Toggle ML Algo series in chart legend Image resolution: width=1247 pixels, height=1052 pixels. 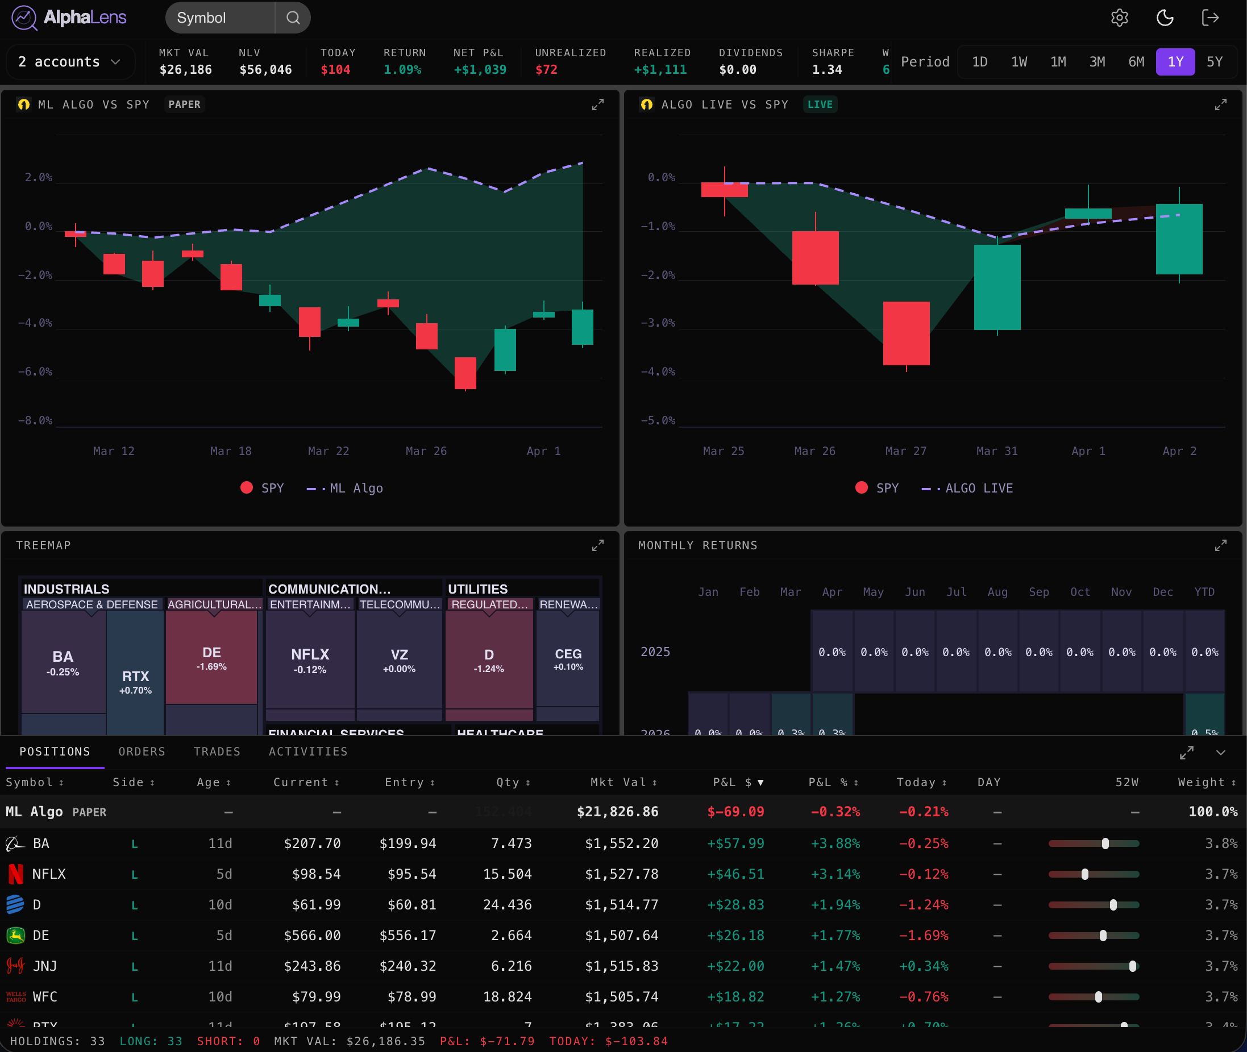coord(345,489)
